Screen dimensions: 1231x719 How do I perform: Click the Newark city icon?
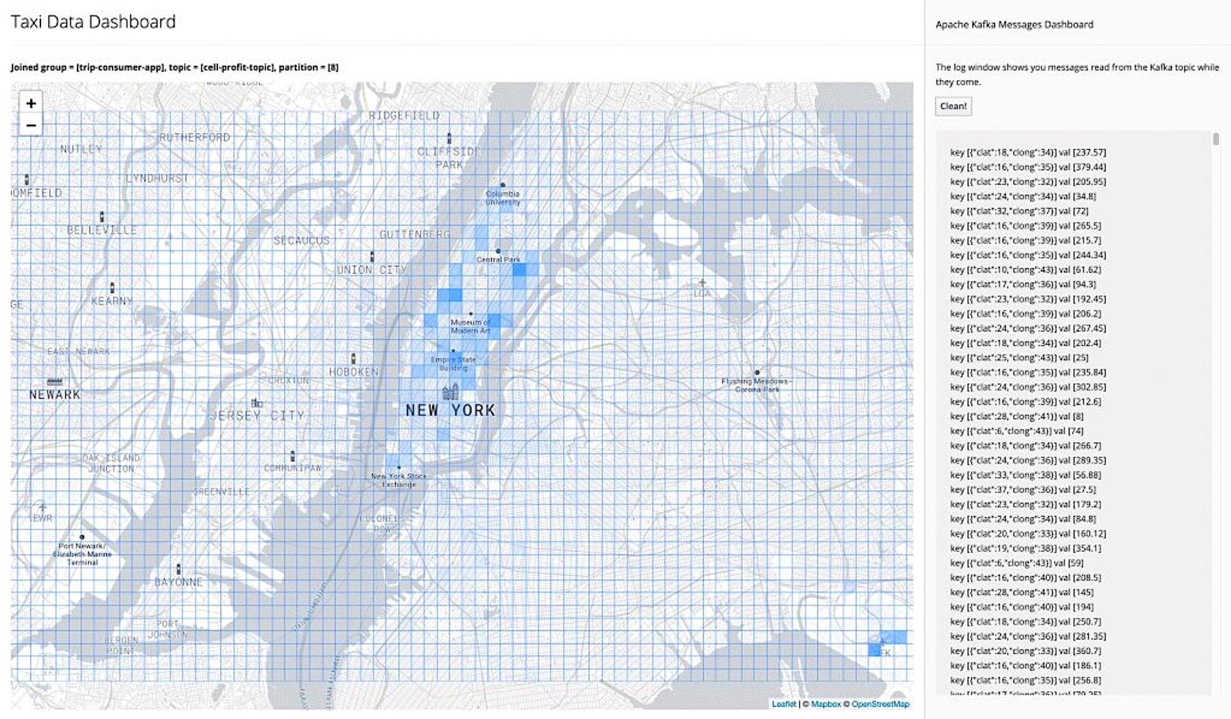pos(55,381)
